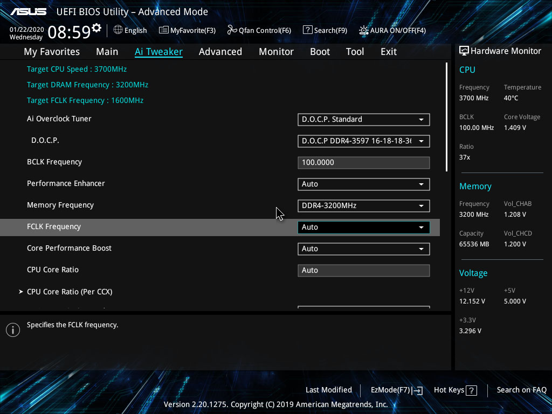Click the 01/22/2020 date text
Image resolution: width=552 pixels, height=414 pixels.
click(x=27, y=30)
